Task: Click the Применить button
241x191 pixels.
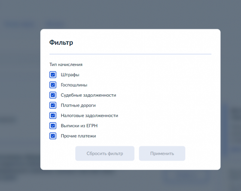Action: point(162,153)
